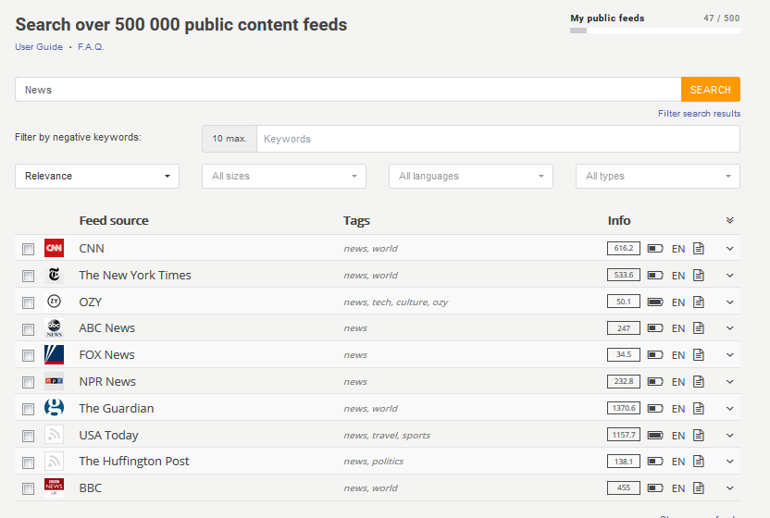This screenshot has width=770, height=518.
Task: Tick the ABC News feed checkbox
Action: click(28, 329)
